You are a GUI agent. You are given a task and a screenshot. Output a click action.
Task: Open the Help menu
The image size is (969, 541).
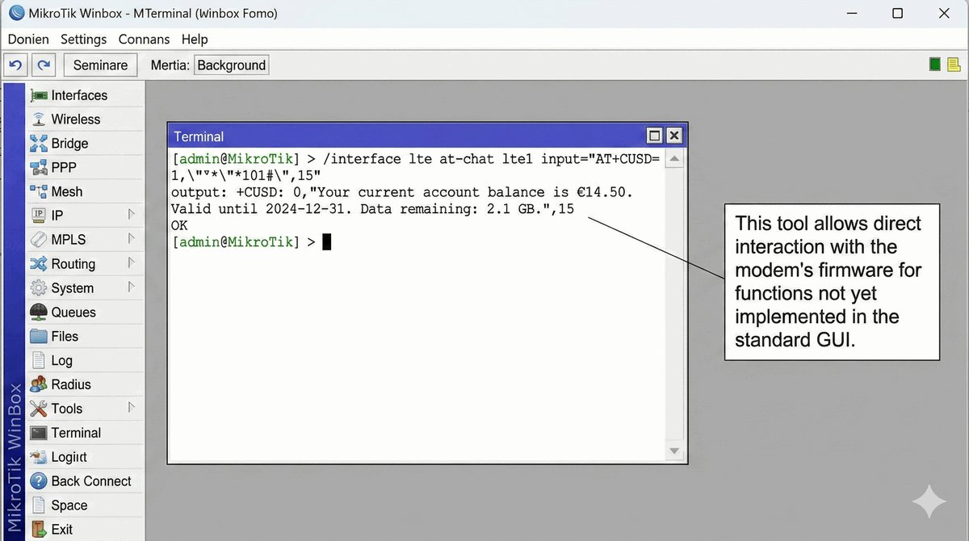195,39
